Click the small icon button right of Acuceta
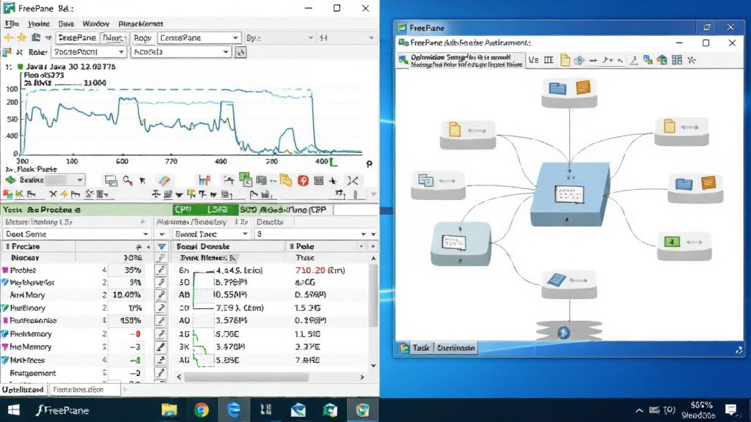The width and height of the screenshot is (751, 422). click(241, 52)
